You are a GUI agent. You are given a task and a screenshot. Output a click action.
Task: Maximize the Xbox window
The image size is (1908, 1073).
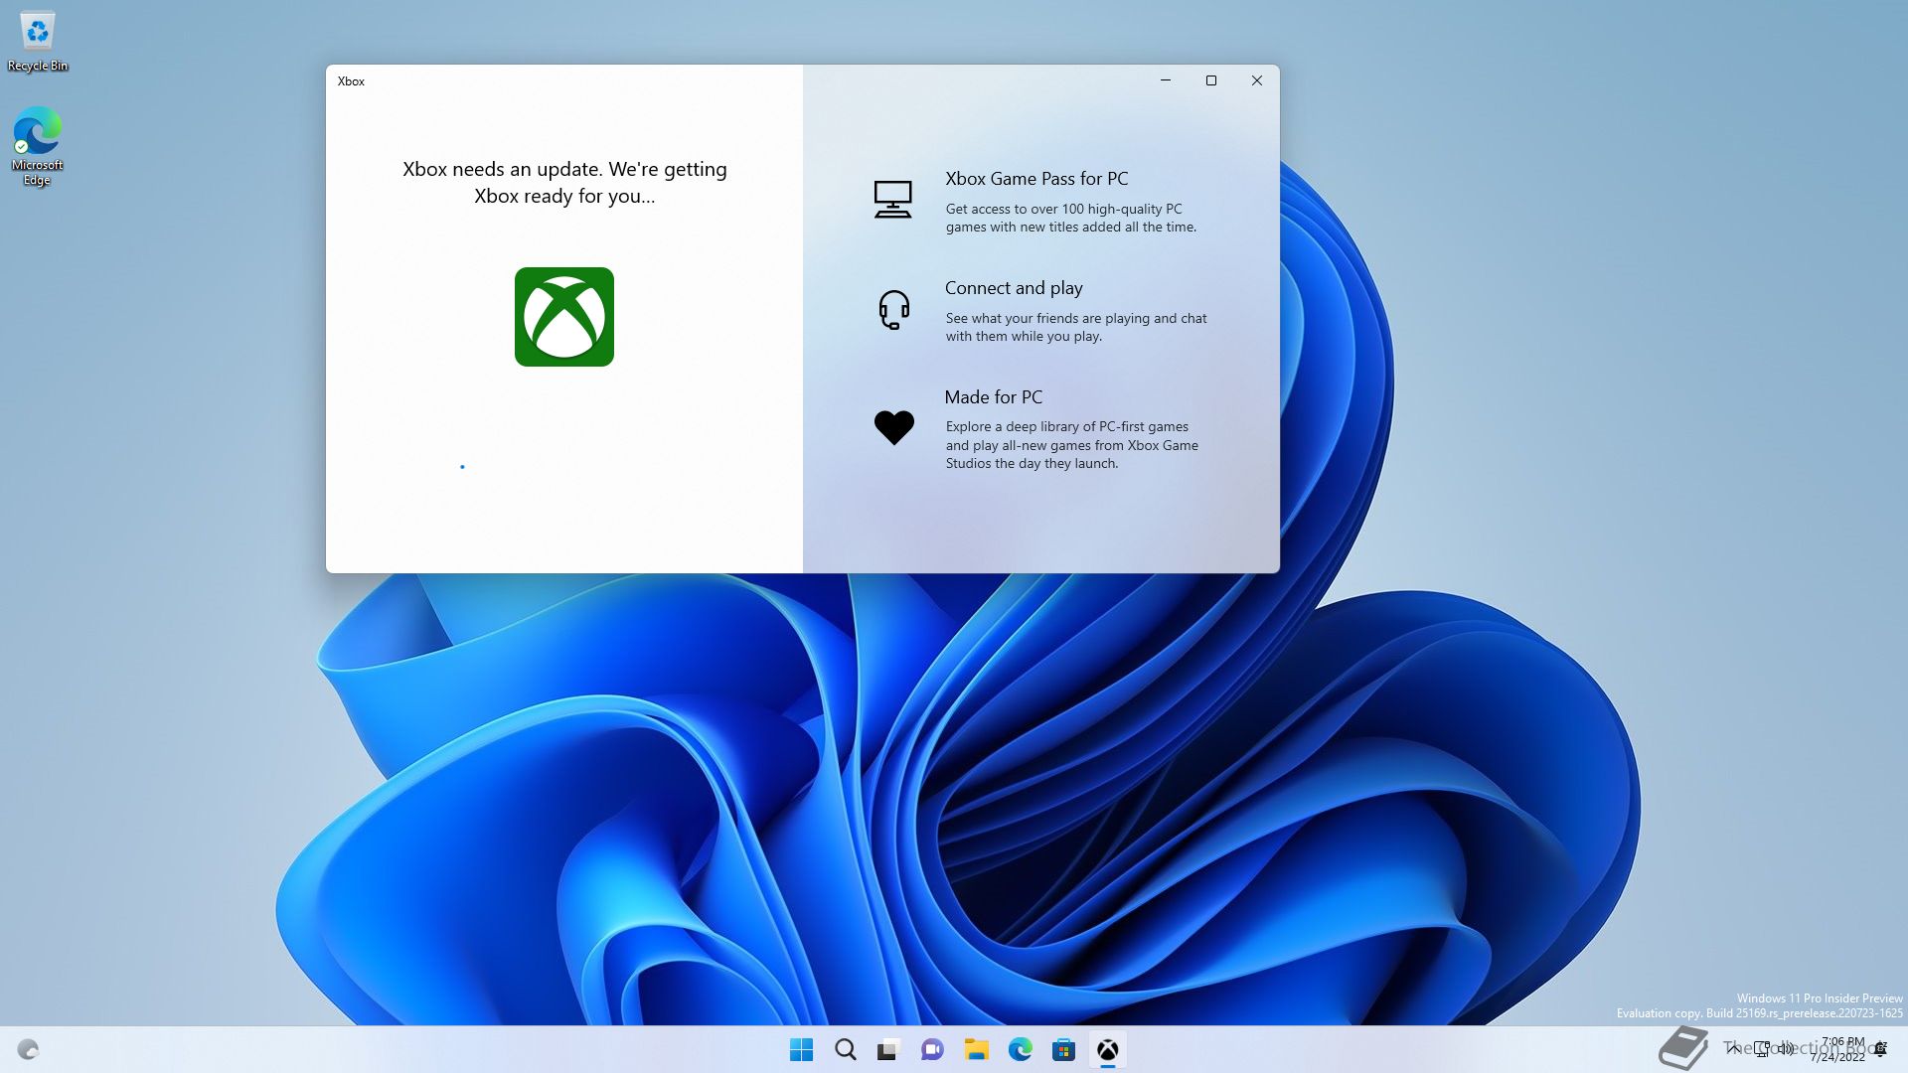[1211, 80]
